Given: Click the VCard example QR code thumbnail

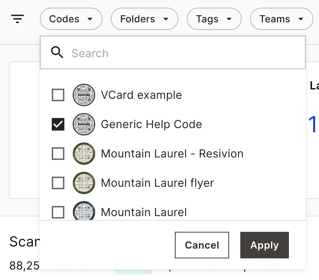Looking at the screenshot, I should 84,95.
